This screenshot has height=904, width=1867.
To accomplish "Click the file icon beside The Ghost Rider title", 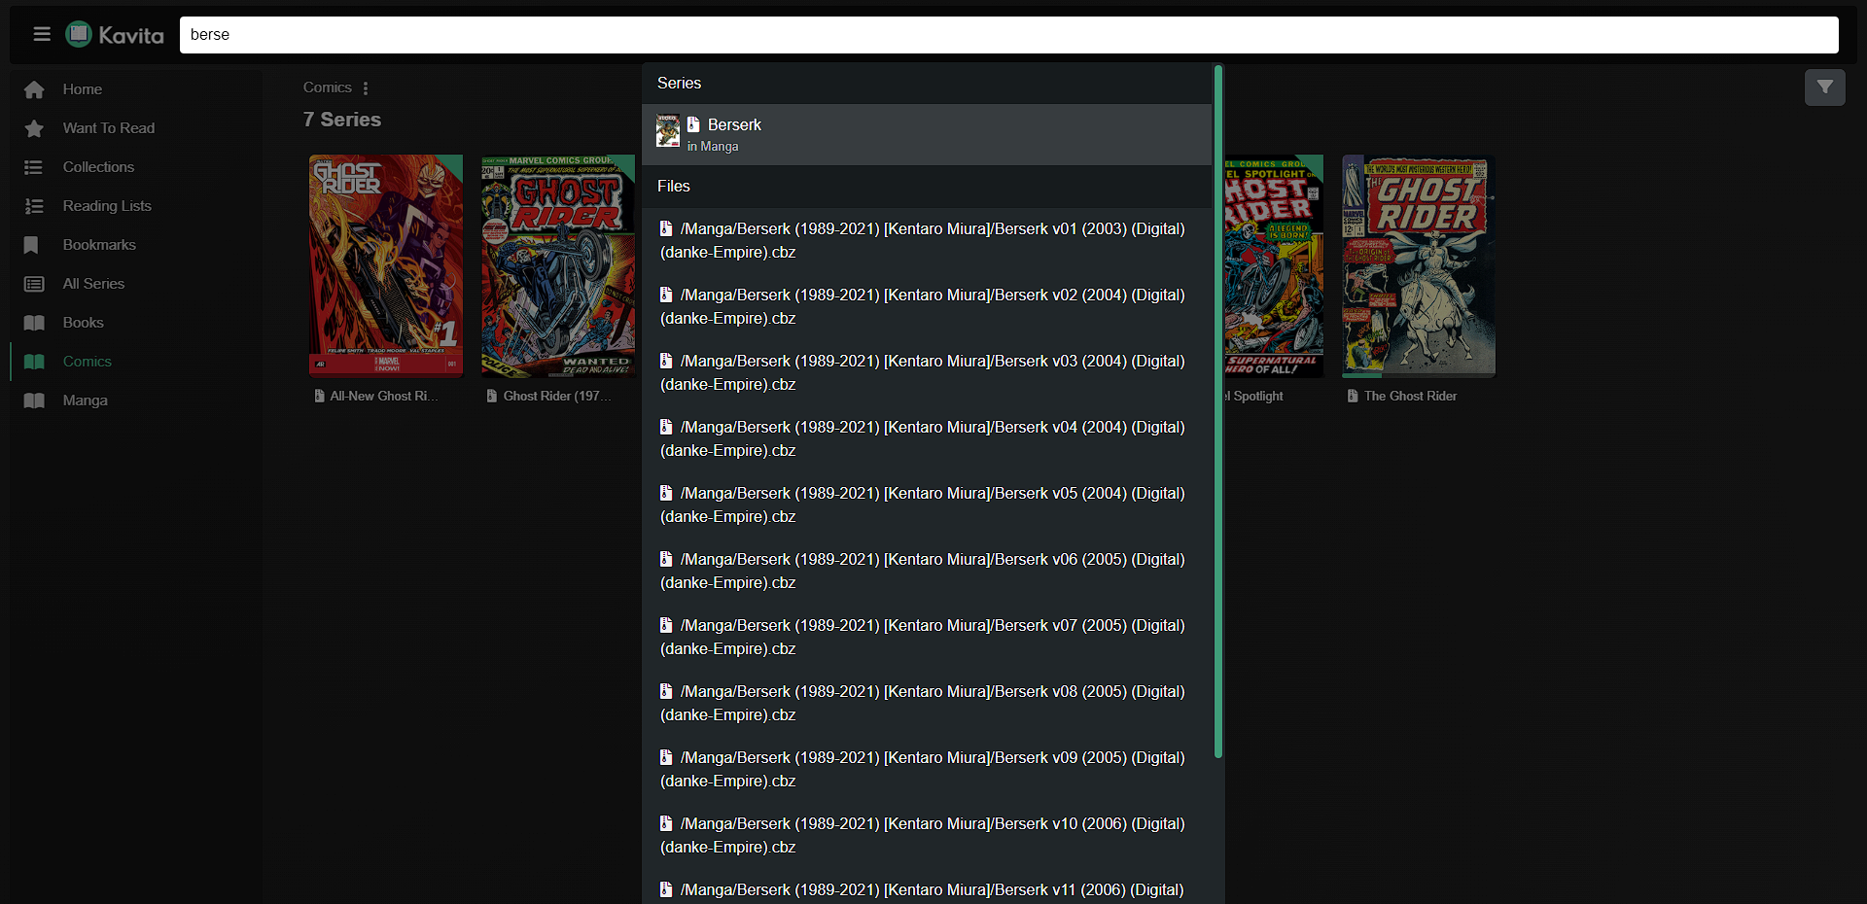I will coord(1353,396).
